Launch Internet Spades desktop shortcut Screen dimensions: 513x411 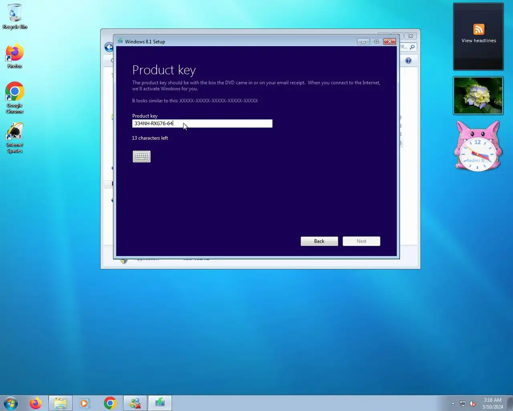point(15,138)
